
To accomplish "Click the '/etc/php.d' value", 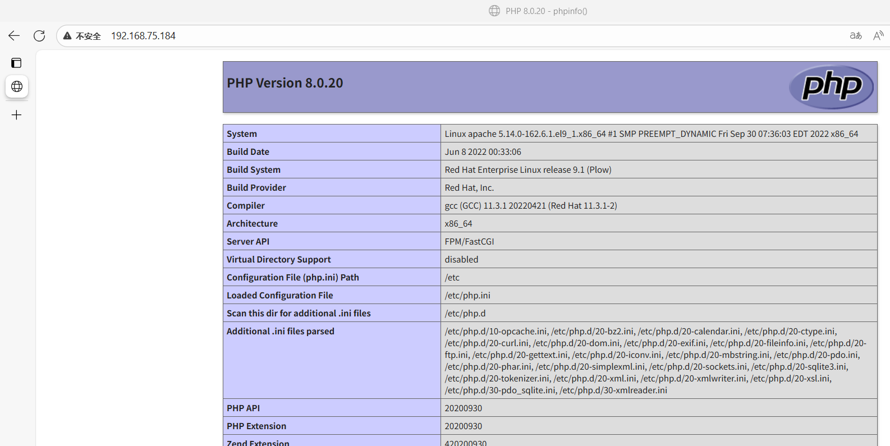I will pyautogui.click(x=465, y=313).
